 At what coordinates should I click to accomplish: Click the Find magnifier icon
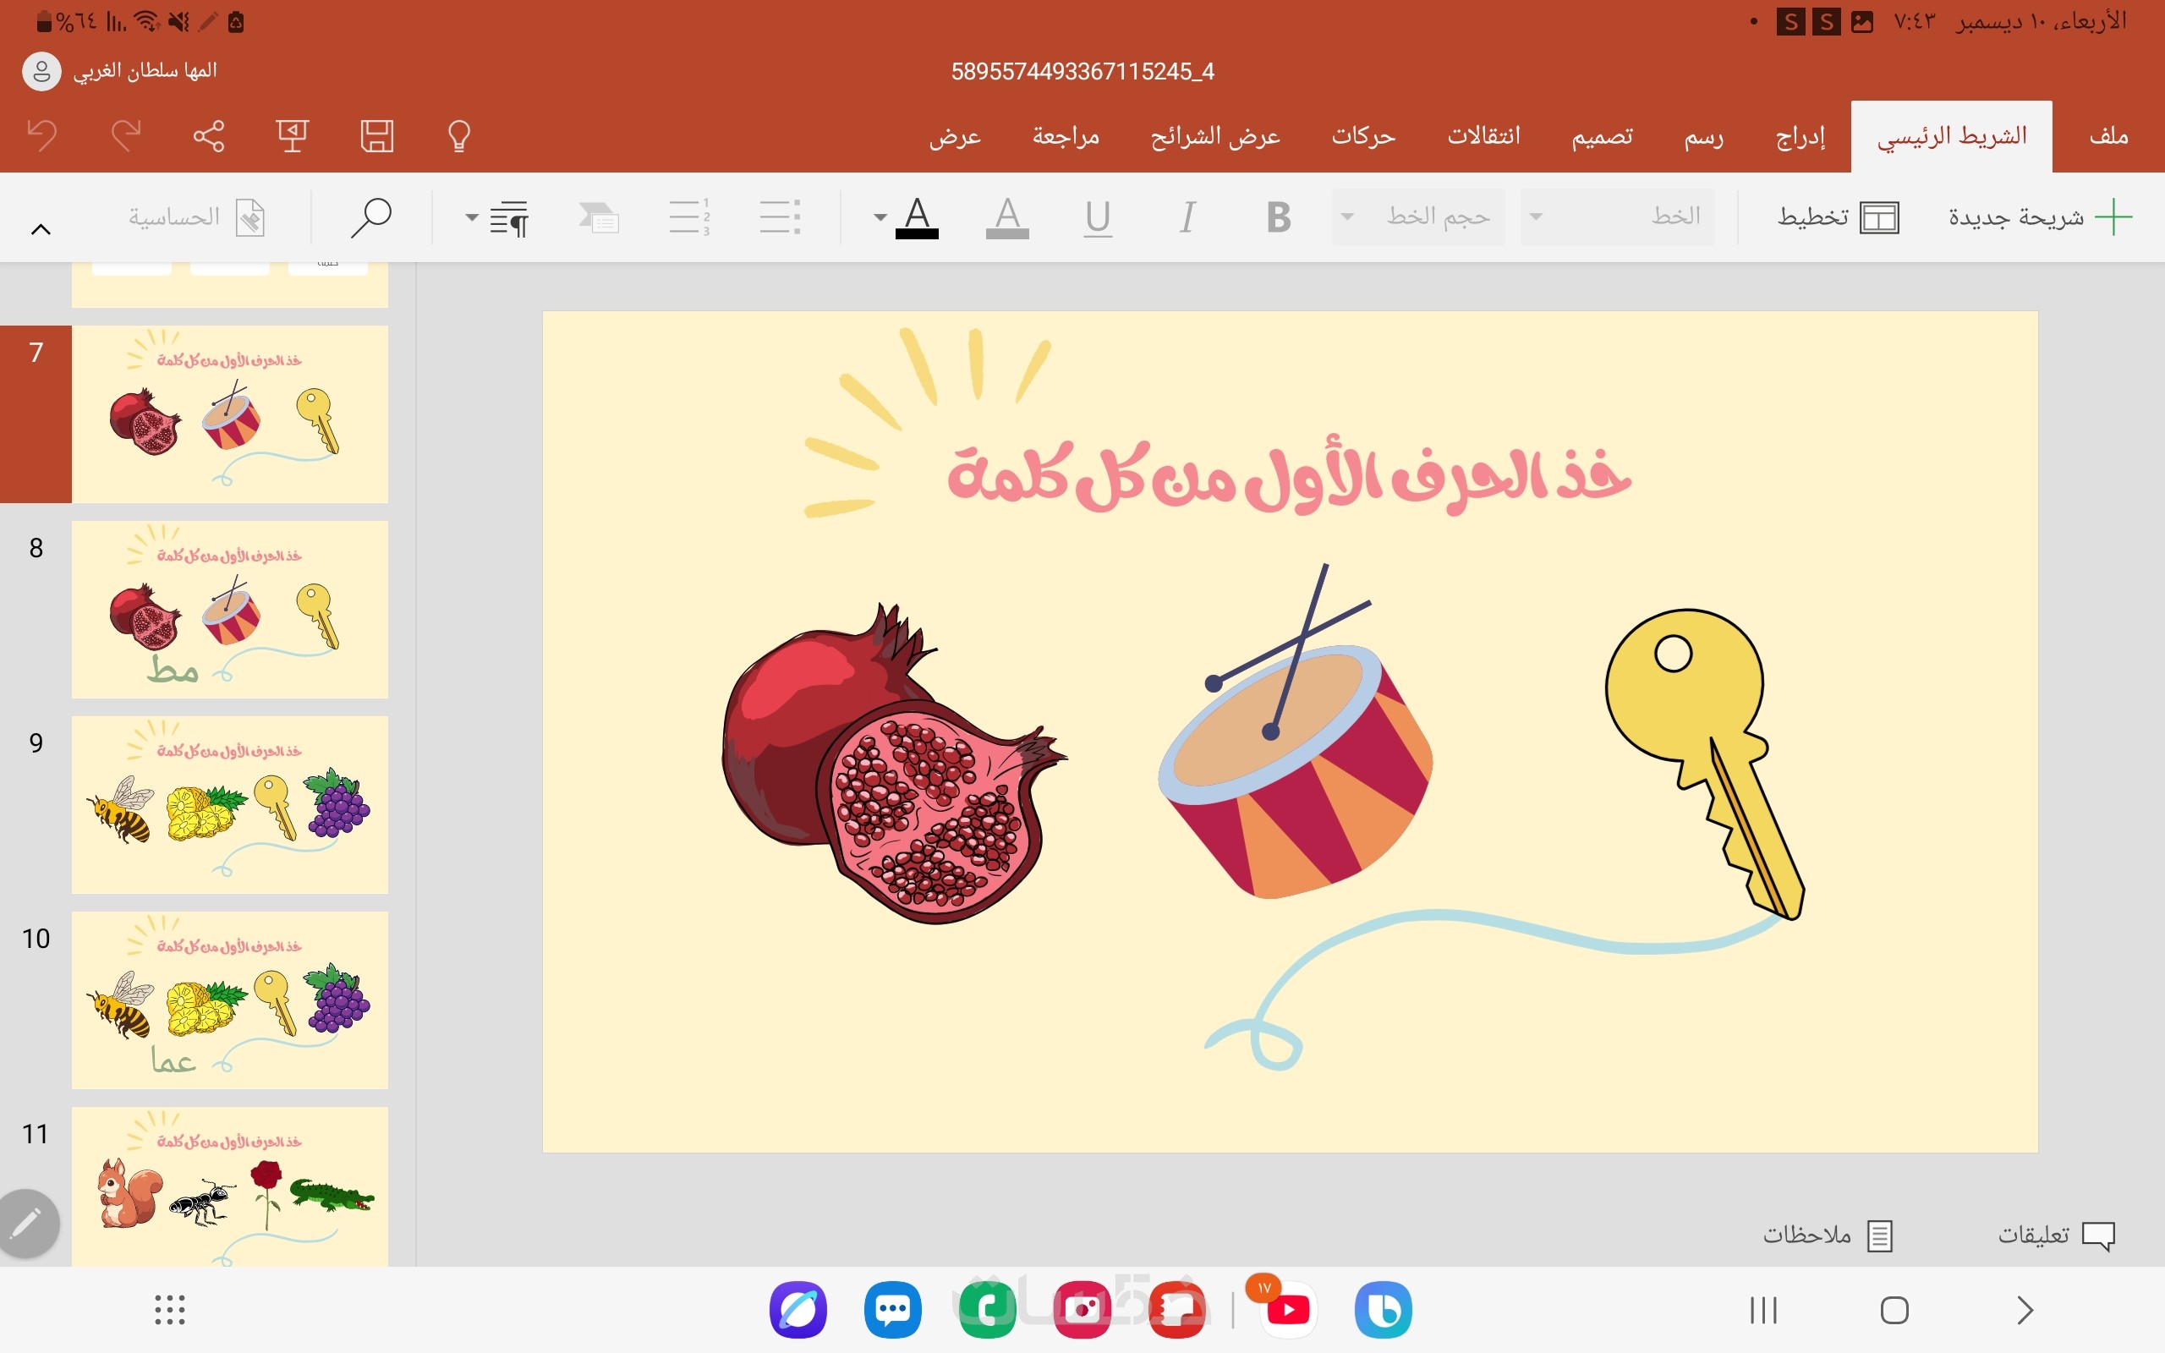pos(370,217)
